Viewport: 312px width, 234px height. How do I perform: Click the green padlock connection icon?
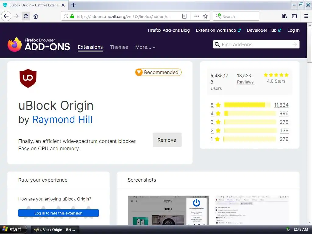(x=72, y=16)
